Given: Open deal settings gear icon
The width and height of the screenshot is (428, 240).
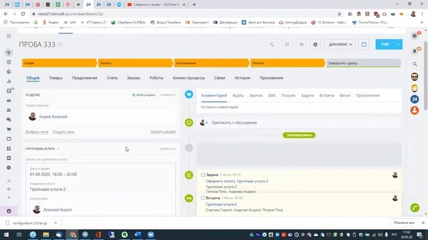Looking at the screenshot, I should (x=315, y=45).
